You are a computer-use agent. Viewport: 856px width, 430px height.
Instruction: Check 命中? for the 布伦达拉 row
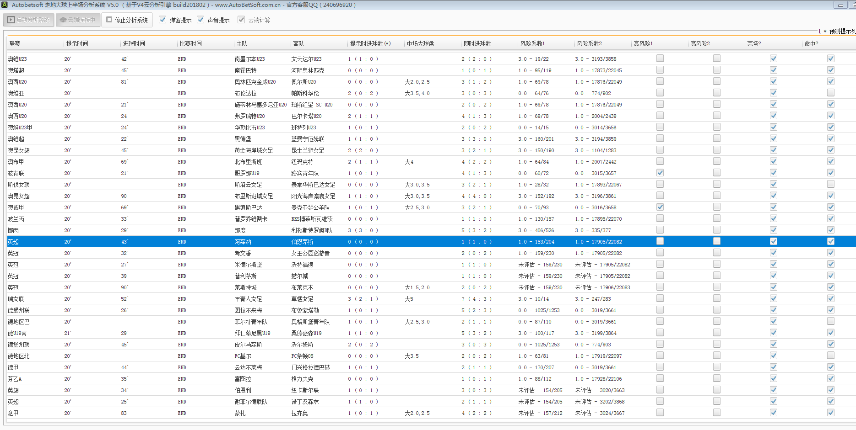point(830,93)
